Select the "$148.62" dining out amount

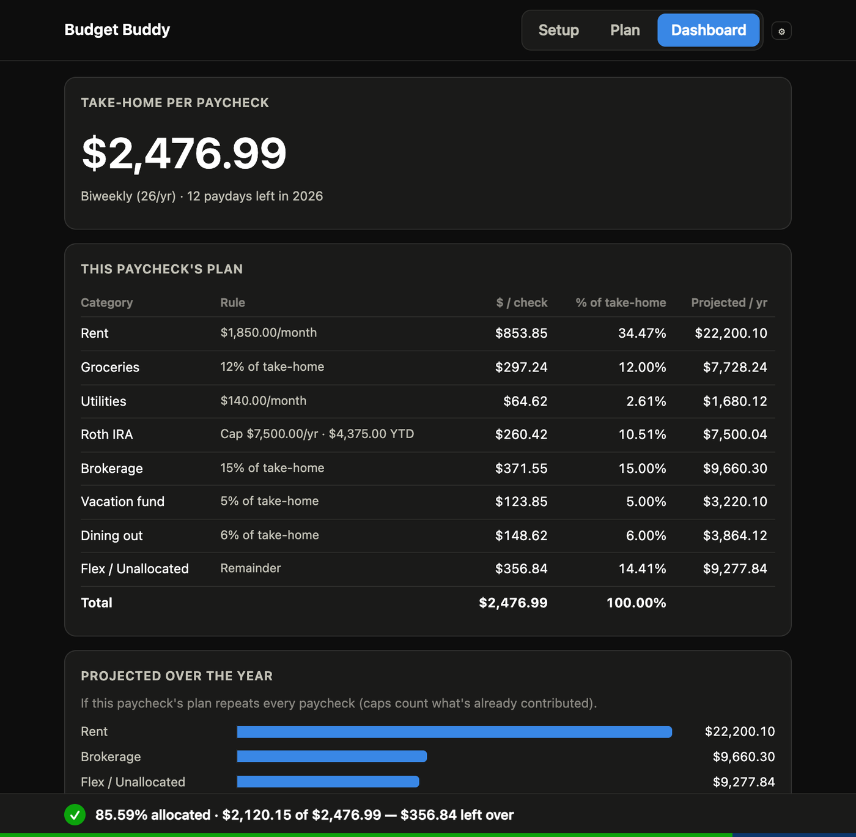(522, 536)
